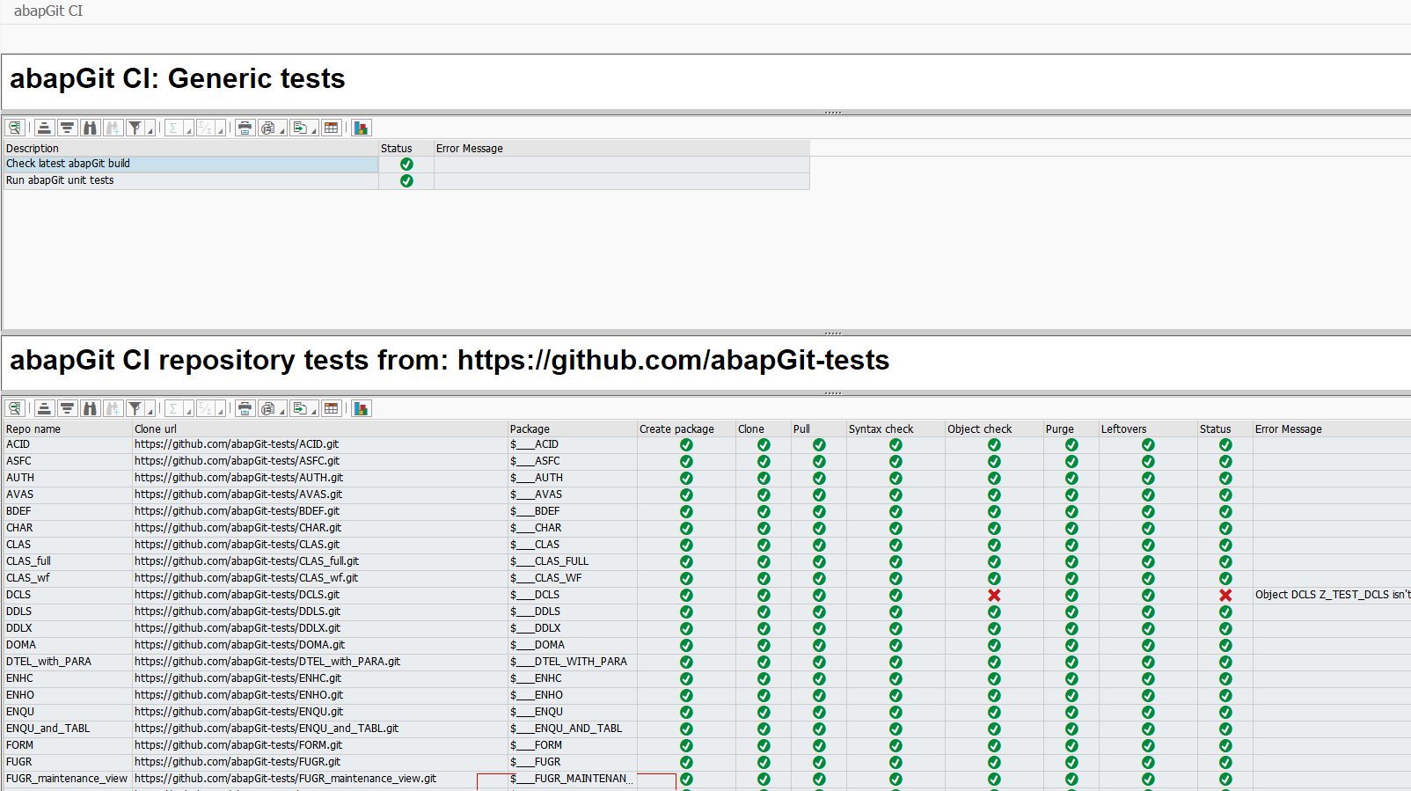Click Total sigma in Generic tests toolbar
Screen dimensions: 1411x791
[x=173, y=128]
